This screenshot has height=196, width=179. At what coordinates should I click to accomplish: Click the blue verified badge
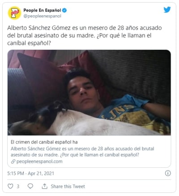(64, 10)
